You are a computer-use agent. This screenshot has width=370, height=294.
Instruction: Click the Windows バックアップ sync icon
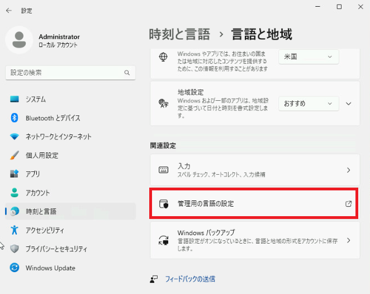coord(164,240)
